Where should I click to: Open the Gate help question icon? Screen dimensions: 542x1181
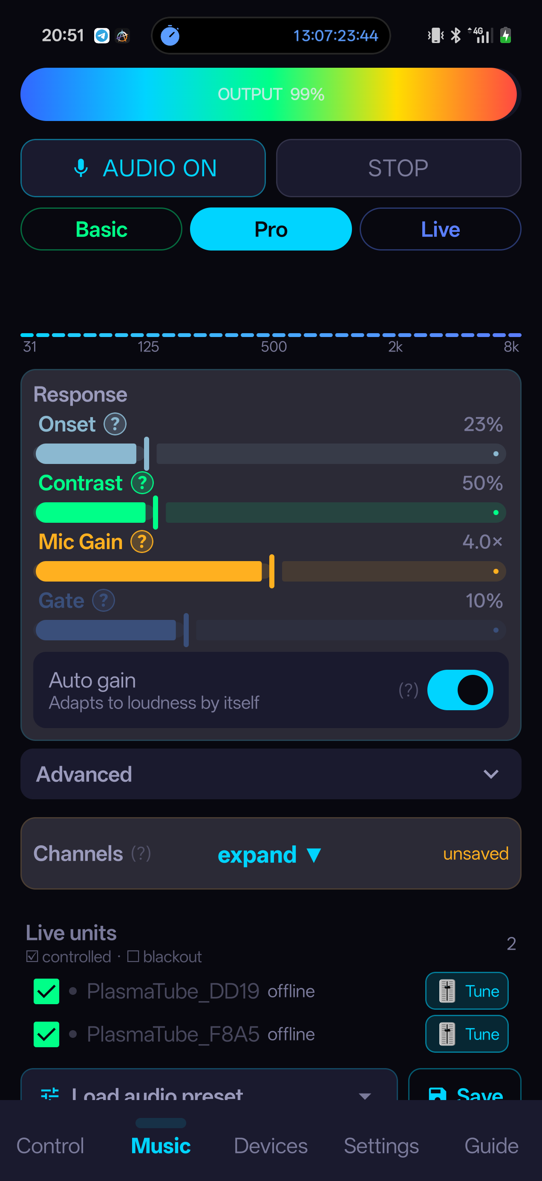pyautogui.click(x=104, y=600)
